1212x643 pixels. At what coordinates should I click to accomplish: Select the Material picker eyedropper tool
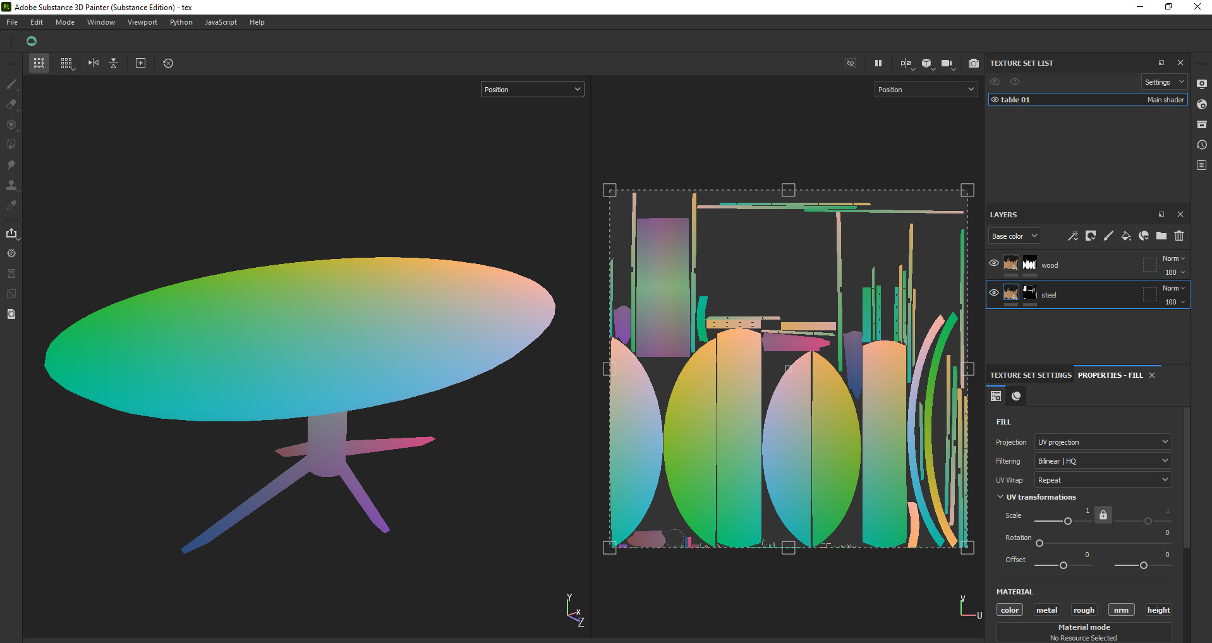click(x=11, y=205)
